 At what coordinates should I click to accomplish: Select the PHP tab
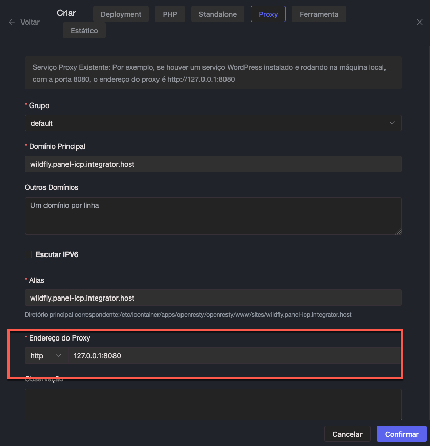[170, 14]
